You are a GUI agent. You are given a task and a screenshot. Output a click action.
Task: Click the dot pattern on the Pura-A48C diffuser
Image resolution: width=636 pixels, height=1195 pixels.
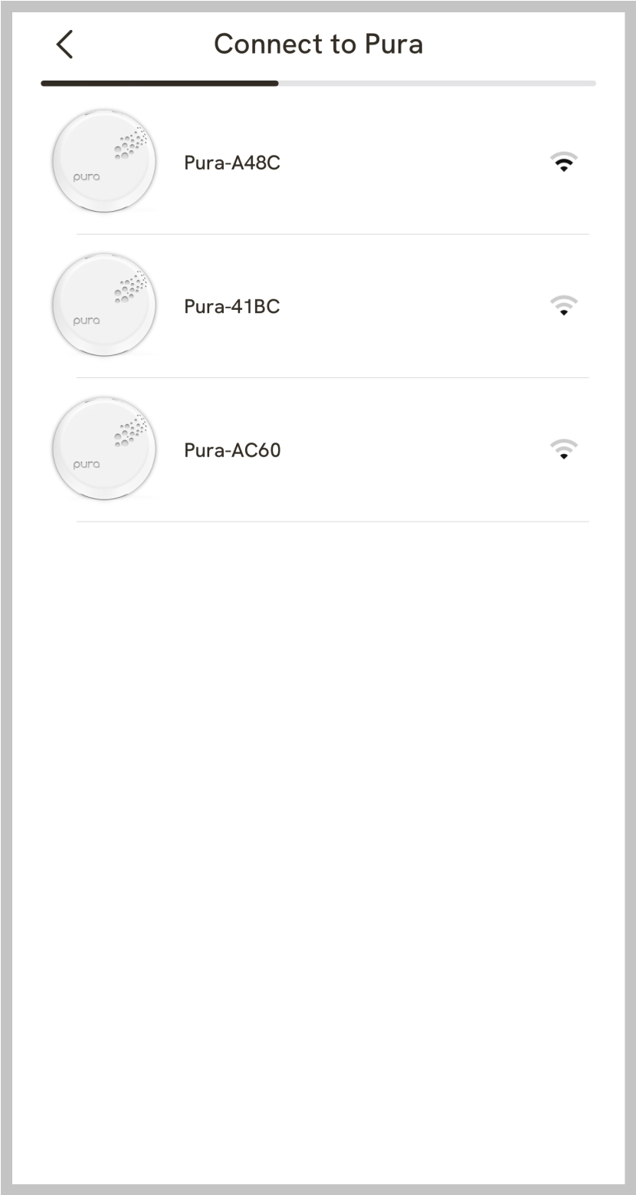(x=130, y=142)
